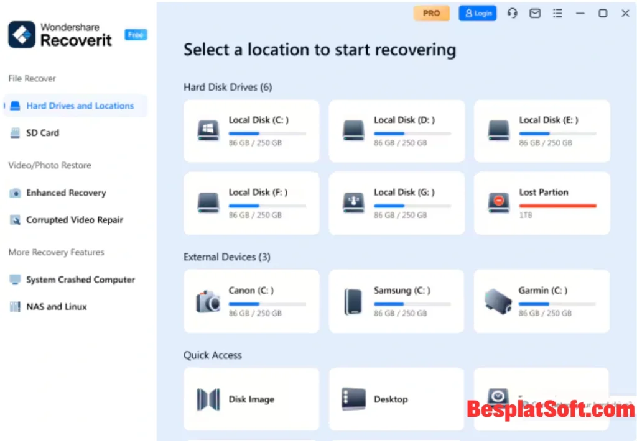
Task: Open System Crashed Computer recovery
Action: coord(80,280)
